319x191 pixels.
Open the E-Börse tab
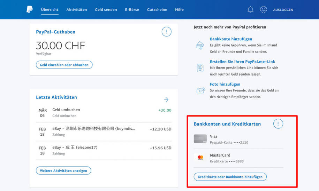pyautogui.click(x=132, y=9)
